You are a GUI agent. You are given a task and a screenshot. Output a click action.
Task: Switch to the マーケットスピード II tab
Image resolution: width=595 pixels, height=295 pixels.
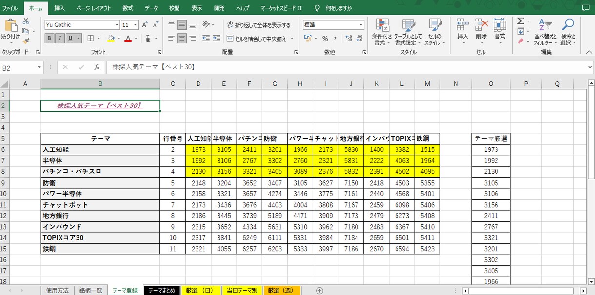tap(281, 8)
